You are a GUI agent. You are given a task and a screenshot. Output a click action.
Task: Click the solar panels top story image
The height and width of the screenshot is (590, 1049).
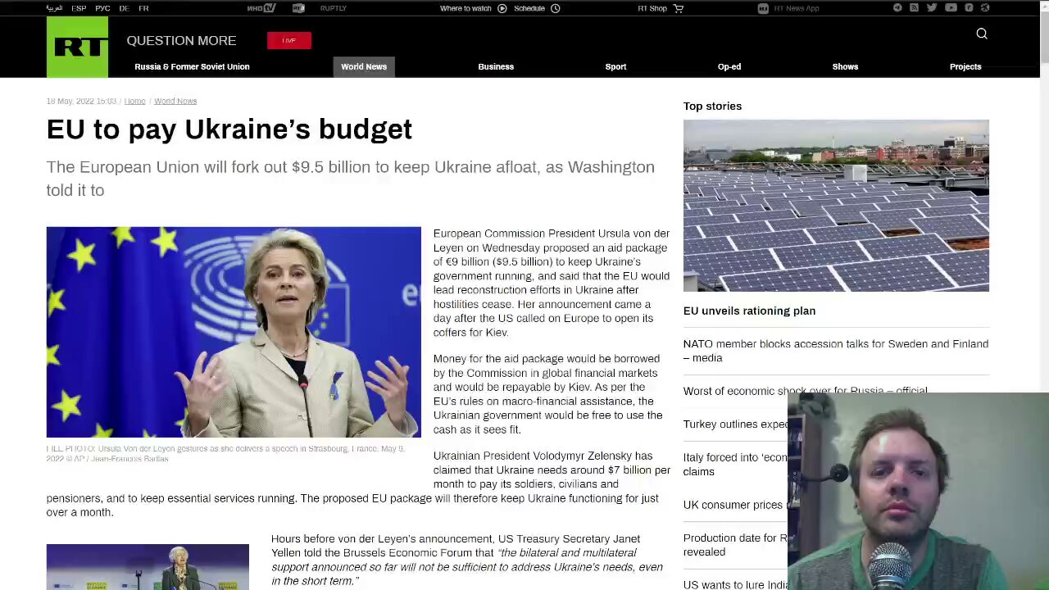tap(836, 206)
